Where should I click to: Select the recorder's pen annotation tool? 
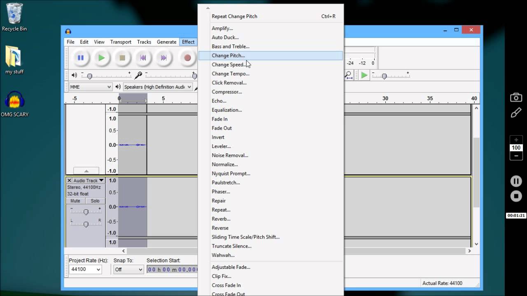[x=516, y=113]
